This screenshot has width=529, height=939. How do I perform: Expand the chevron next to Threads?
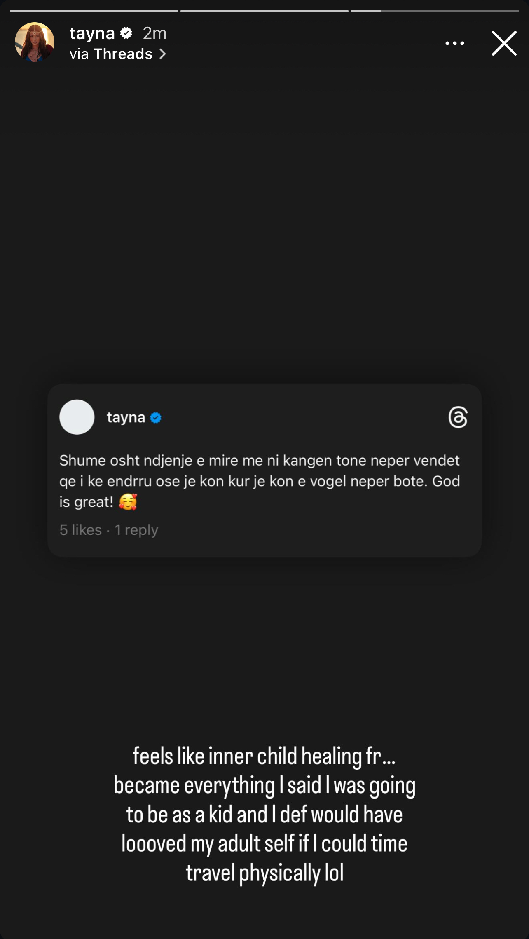(163, 54)
